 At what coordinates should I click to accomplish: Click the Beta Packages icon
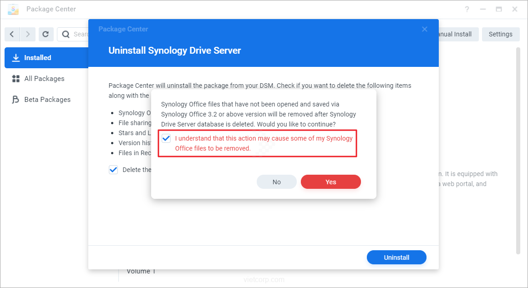(16, 100)
